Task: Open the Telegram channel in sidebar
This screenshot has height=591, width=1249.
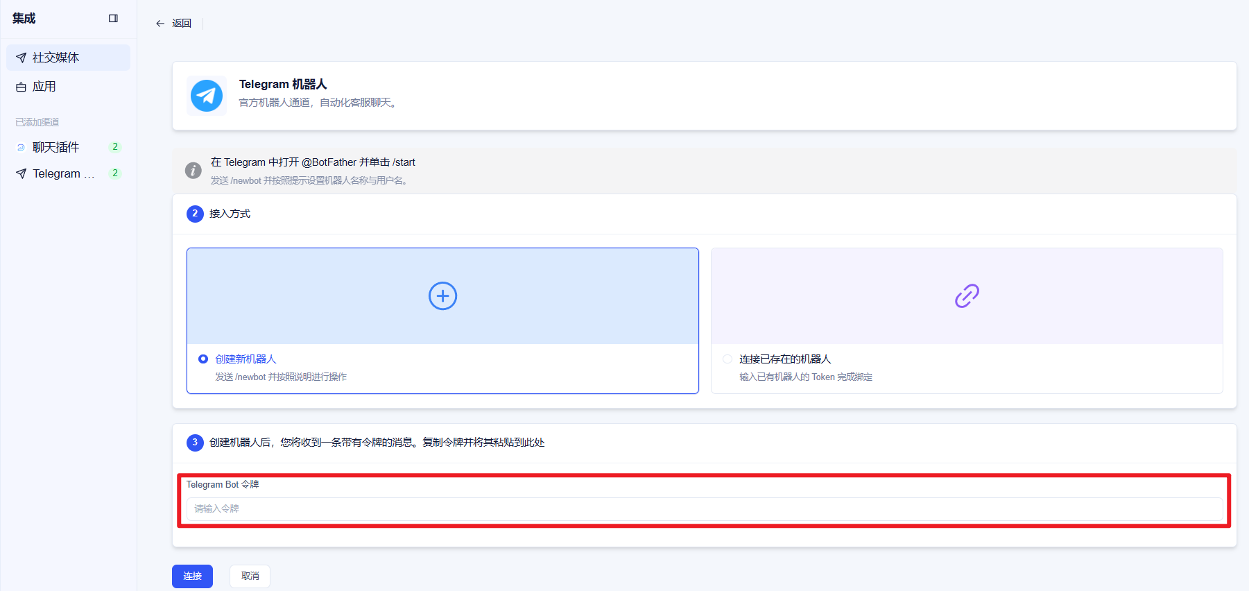Action: pos(69,173)
